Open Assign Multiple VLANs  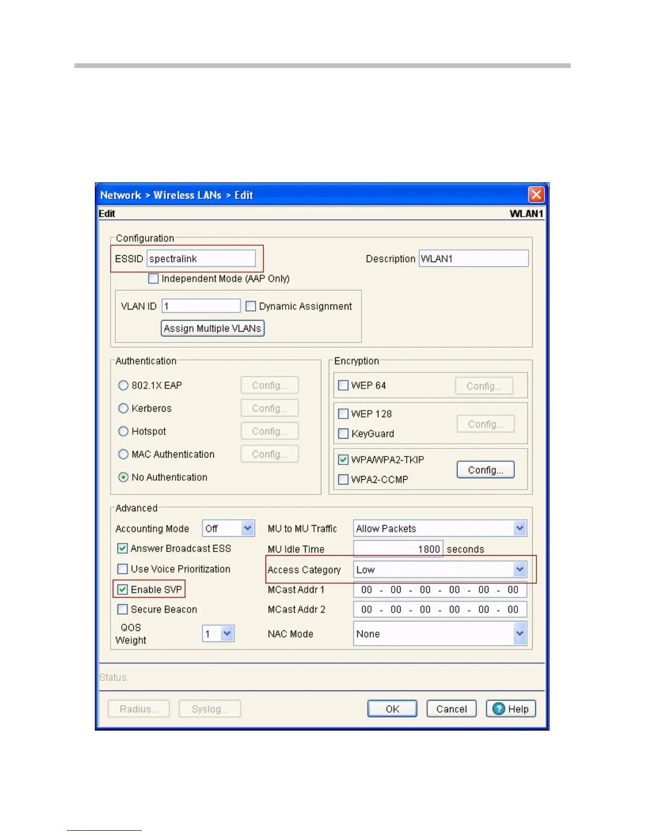pyautogui.click(x=212, y=328)
